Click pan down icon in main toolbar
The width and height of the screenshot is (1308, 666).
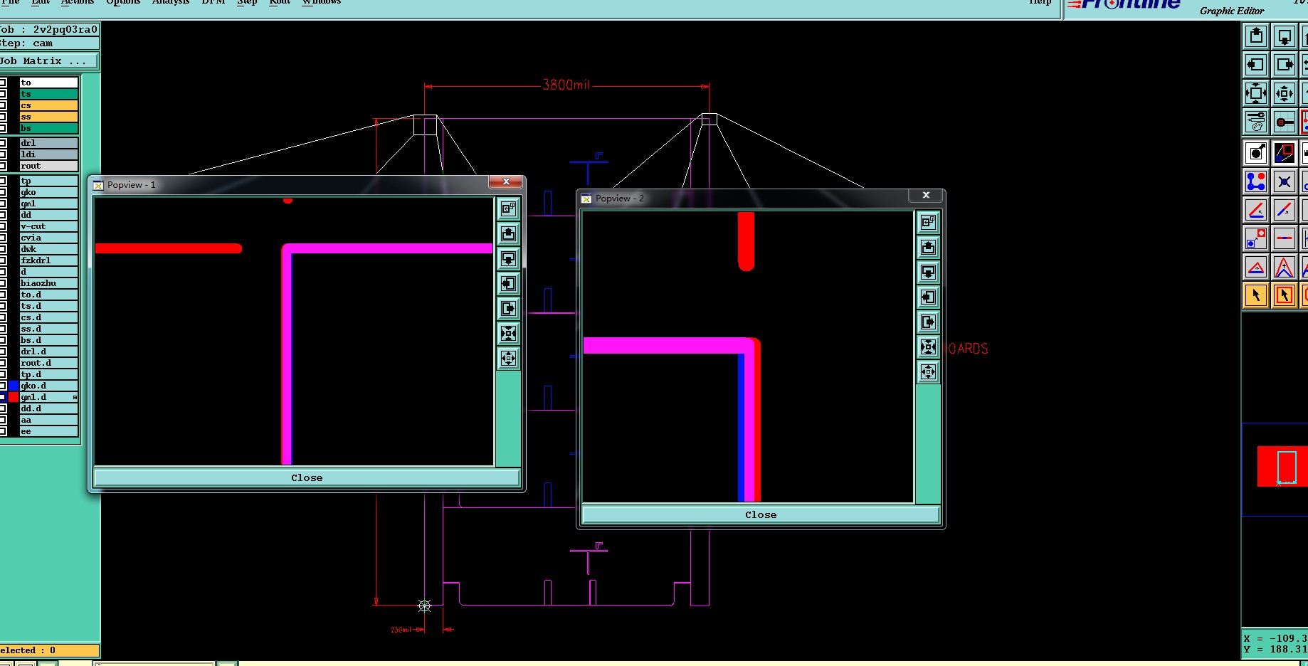[x=1285, y=36]
